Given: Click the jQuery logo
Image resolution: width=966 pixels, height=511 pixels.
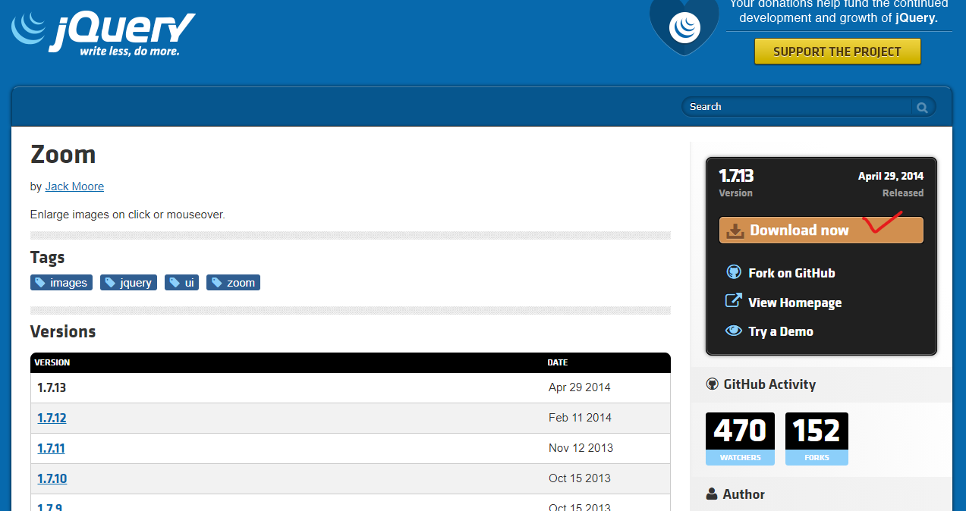Looking at the screenshot, I should tap(103, 35).
